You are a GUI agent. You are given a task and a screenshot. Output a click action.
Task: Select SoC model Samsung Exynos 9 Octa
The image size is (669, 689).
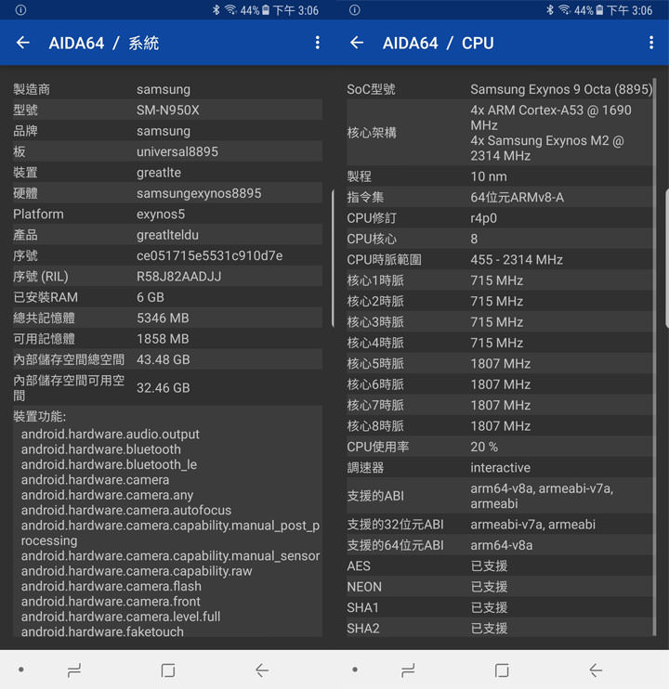(x=561, y=89)
